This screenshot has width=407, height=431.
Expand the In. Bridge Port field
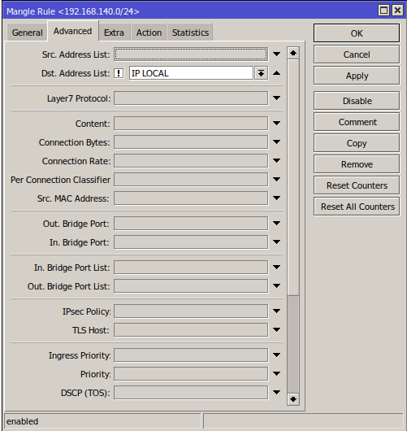(276, 242)
